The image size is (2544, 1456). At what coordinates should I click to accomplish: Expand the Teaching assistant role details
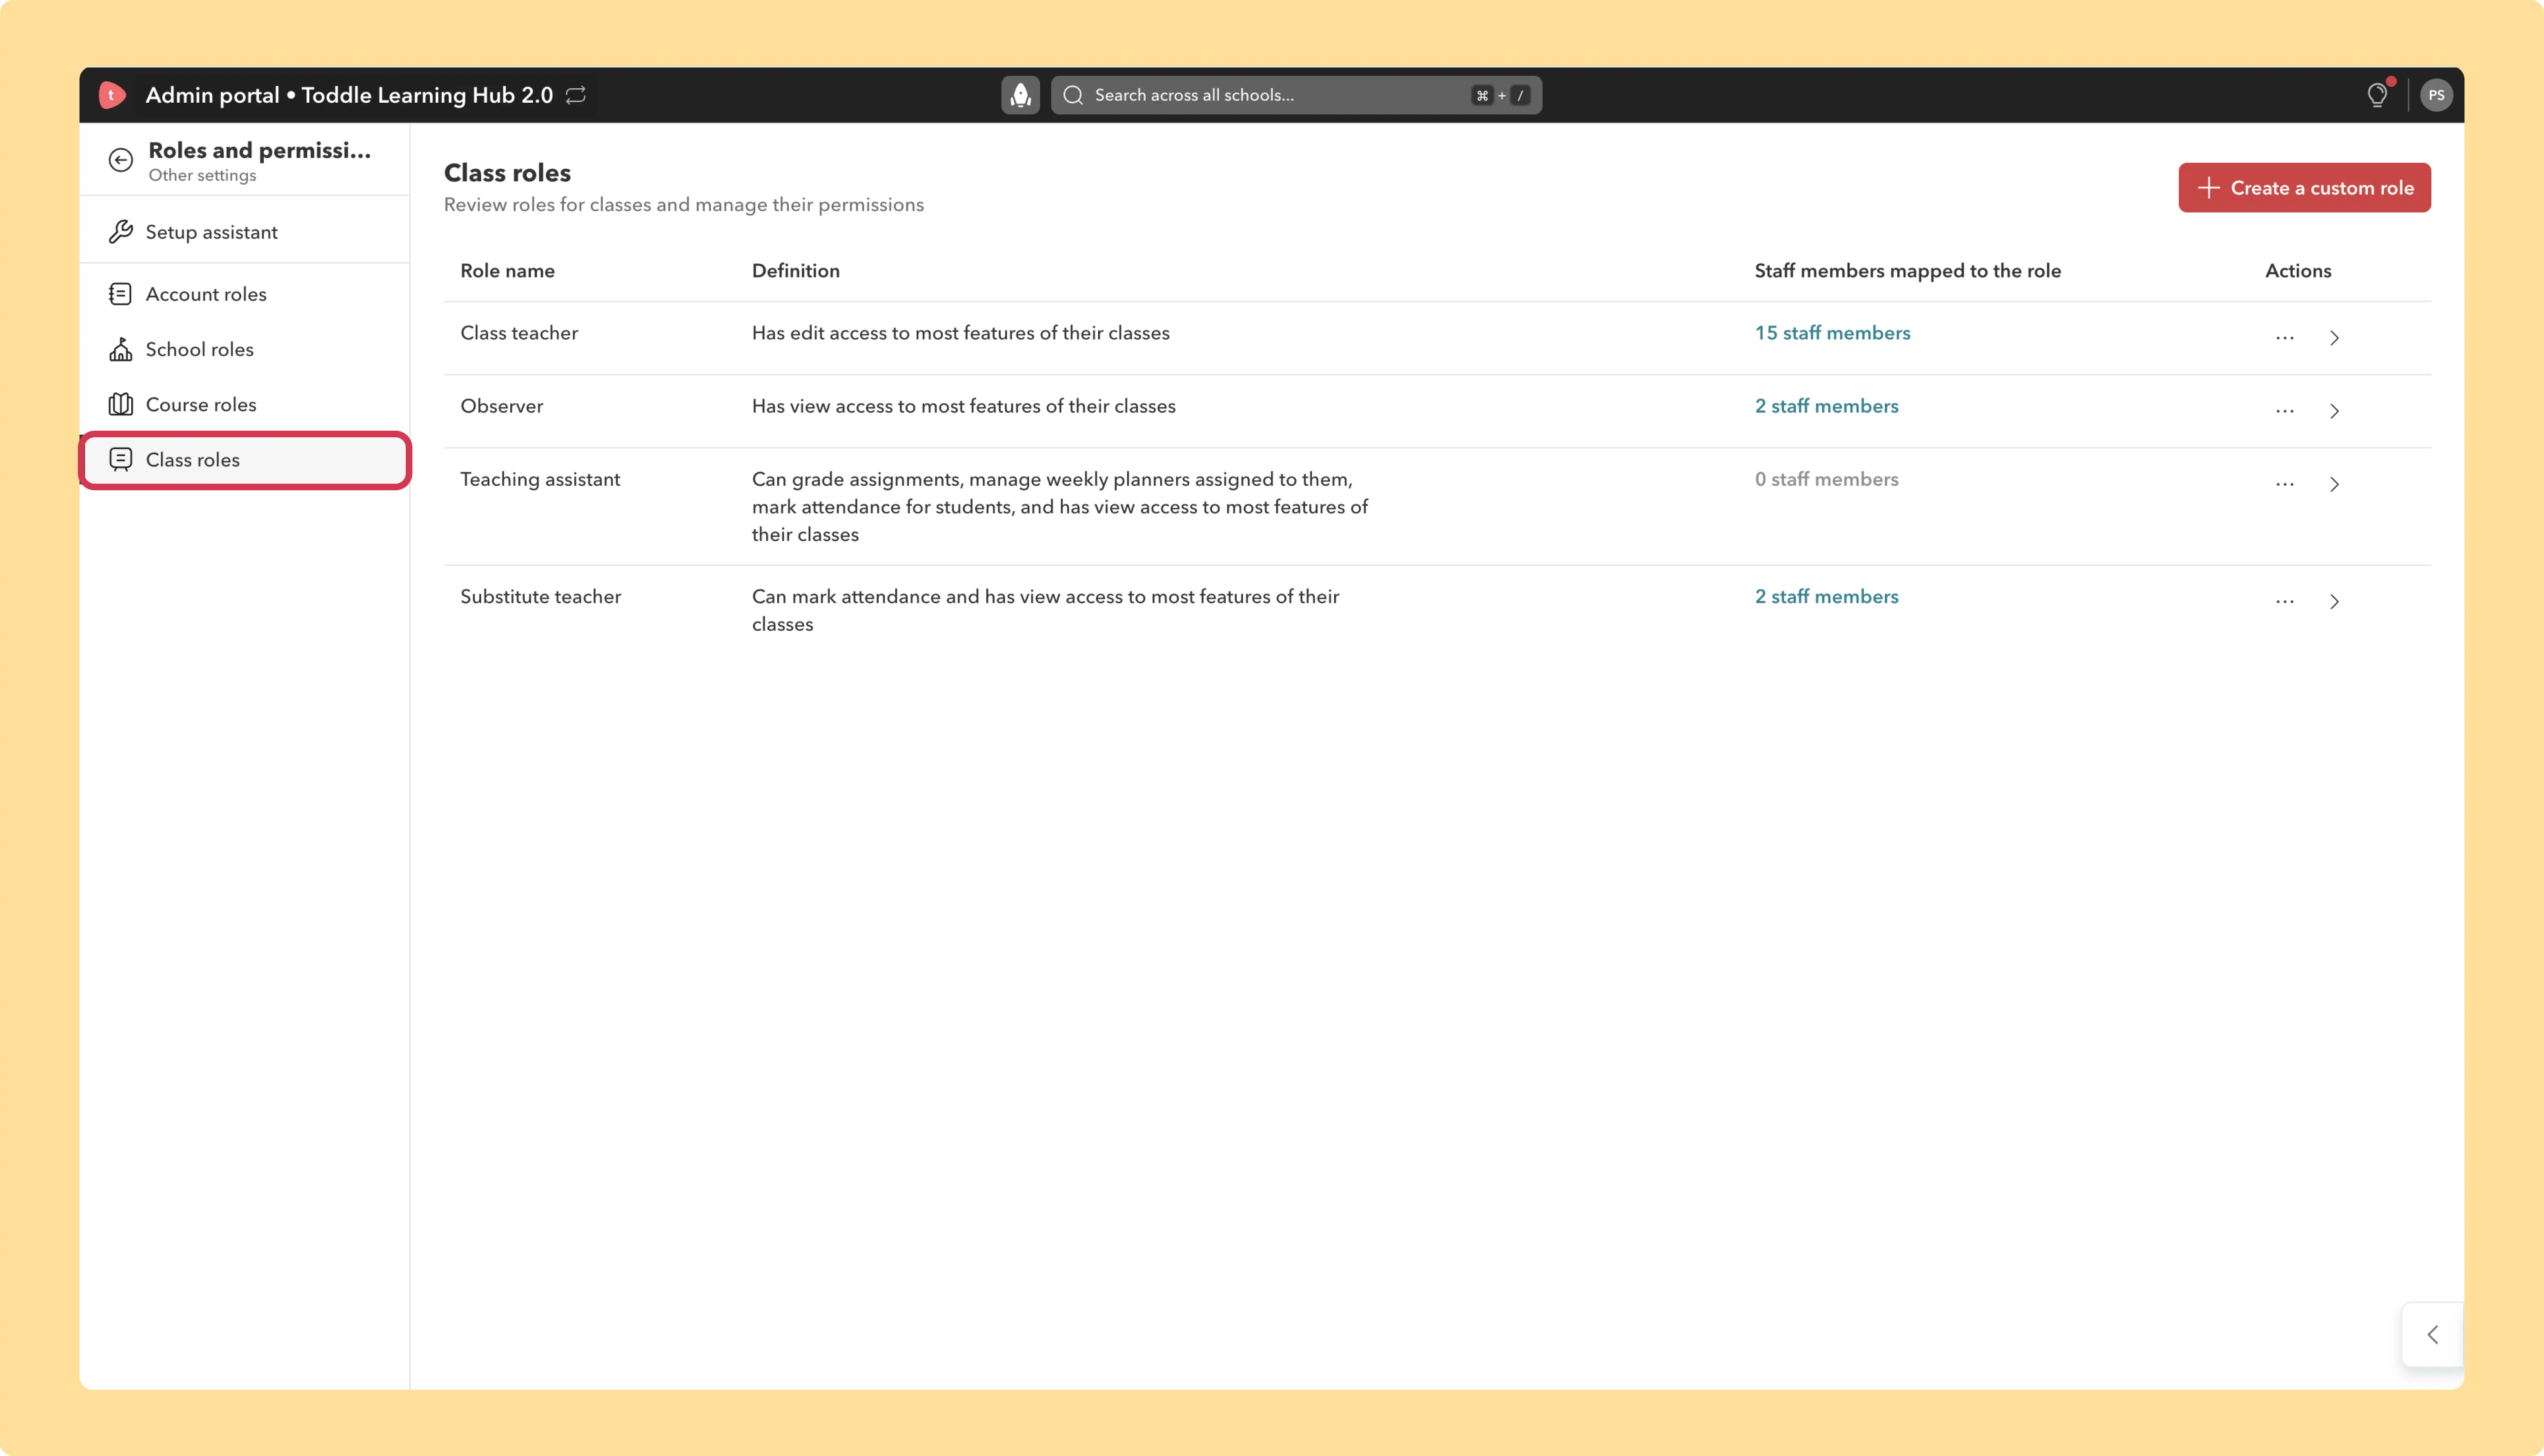click(2334, 484)
